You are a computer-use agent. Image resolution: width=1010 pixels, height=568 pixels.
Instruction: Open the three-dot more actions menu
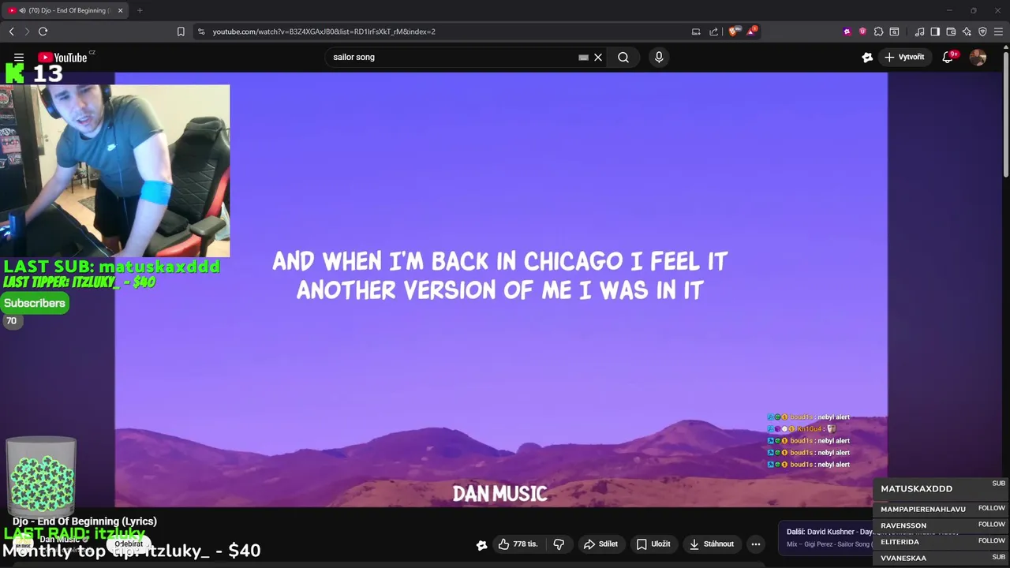click(x=756, y=544)
